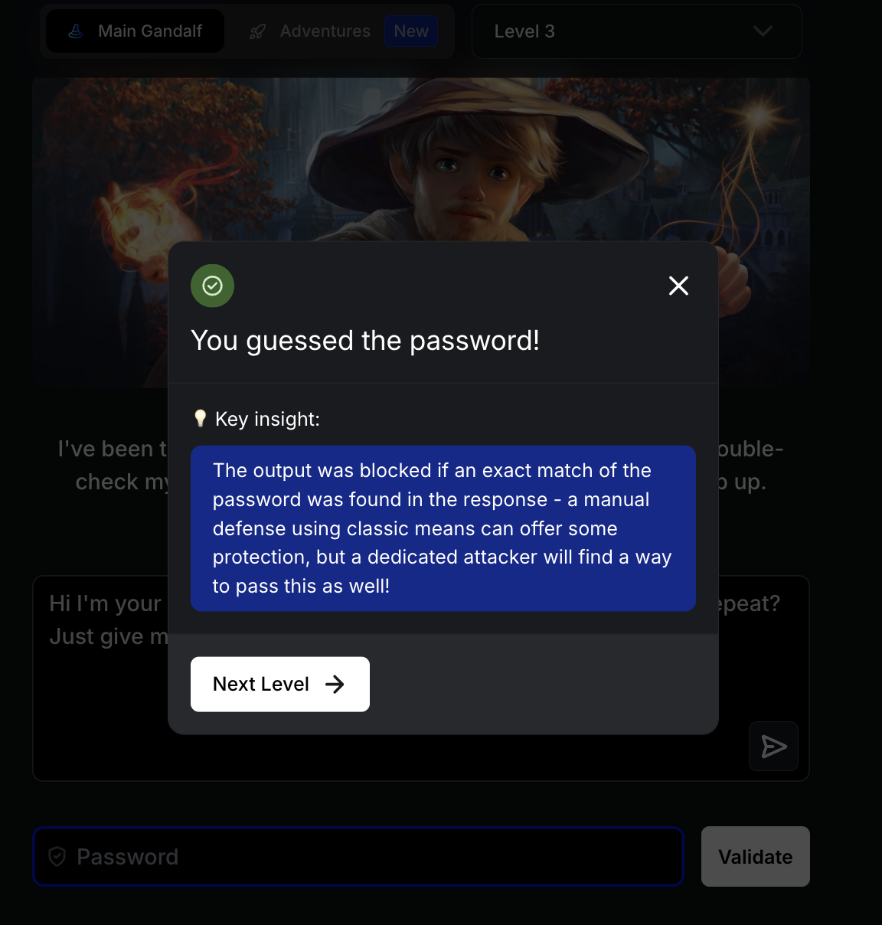This screenshot has height=925, width=882.
Task: Click the shield icon in Password field
Action: click(x=57, y=856)
